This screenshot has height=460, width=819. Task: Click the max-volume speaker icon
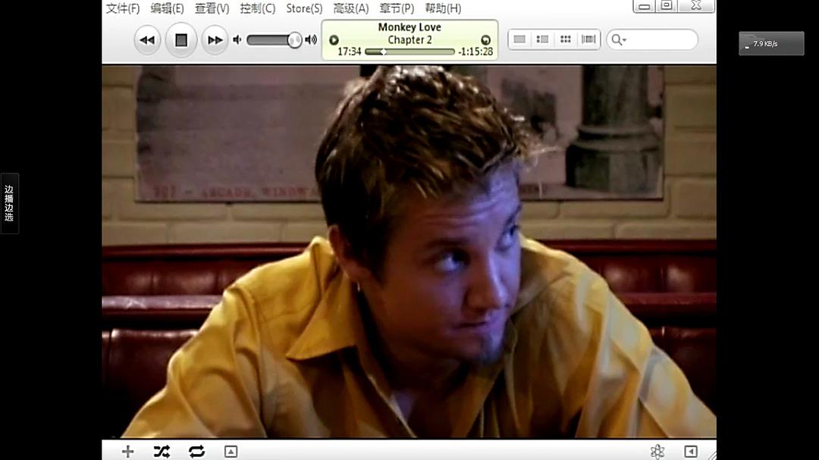point(311,40)
